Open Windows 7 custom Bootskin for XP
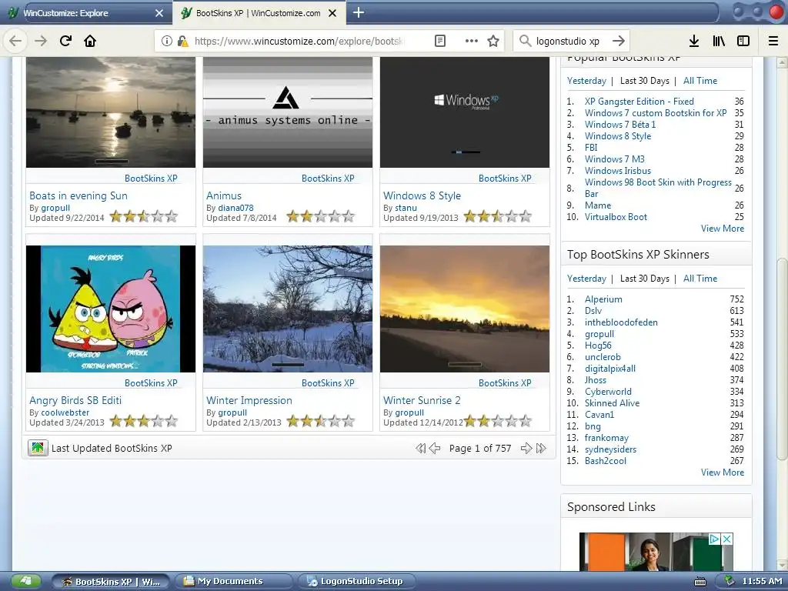 click(x=656, y=113)
